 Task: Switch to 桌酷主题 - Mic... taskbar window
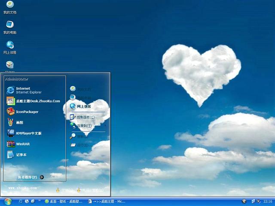pos(107,201)
